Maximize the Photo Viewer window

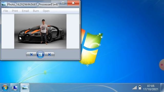(x=63, y=3)
